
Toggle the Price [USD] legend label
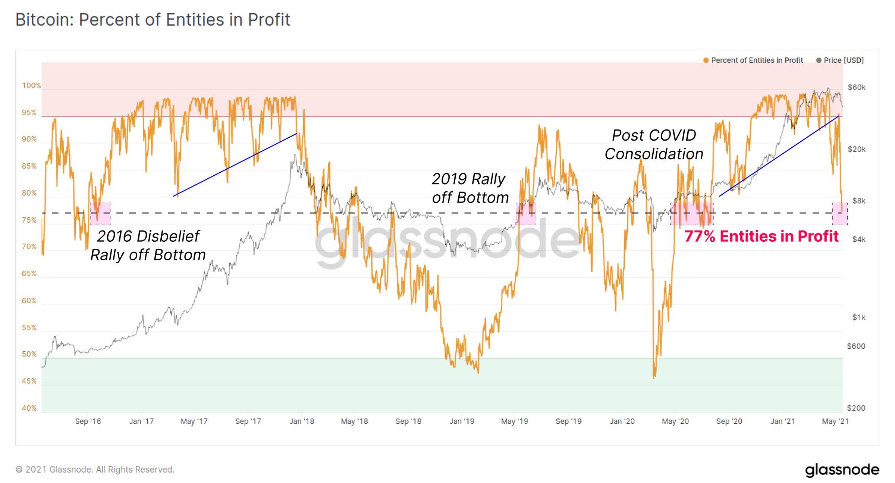844,60
